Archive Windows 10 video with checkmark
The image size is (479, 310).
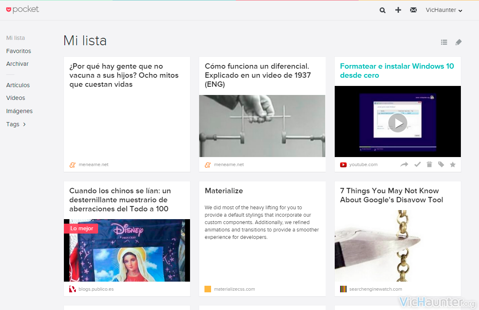pos(418,164)
